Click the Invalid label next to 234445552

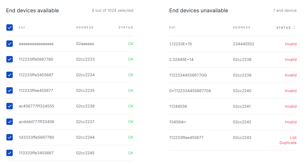(x=291, y=44)
